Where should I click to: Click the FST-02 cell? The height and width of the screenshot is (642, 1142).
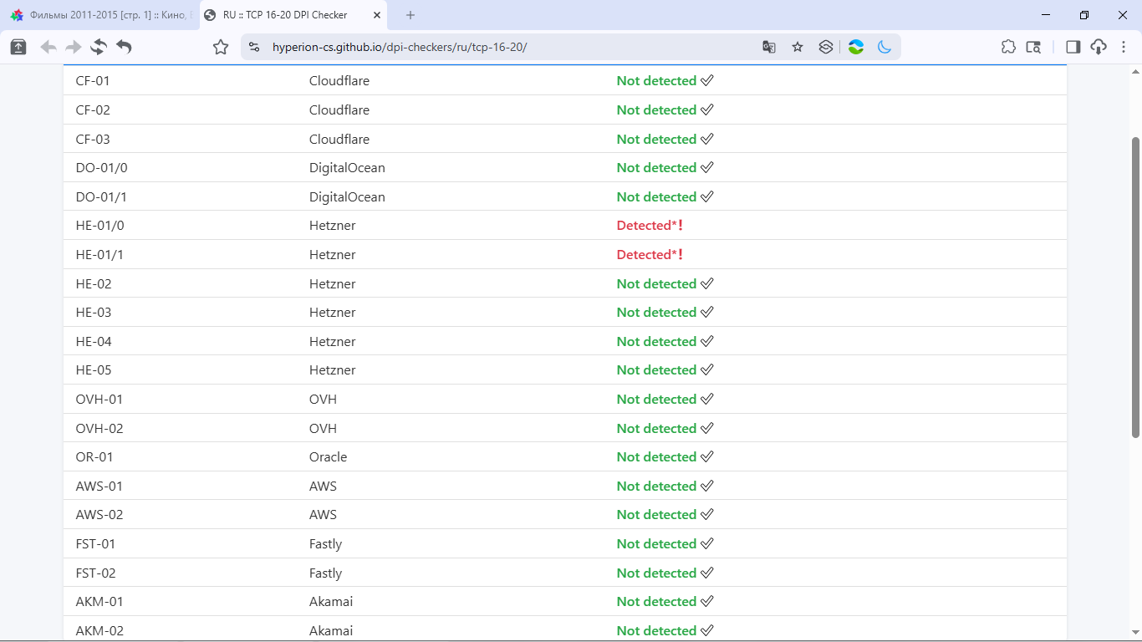tap(95, 573)
